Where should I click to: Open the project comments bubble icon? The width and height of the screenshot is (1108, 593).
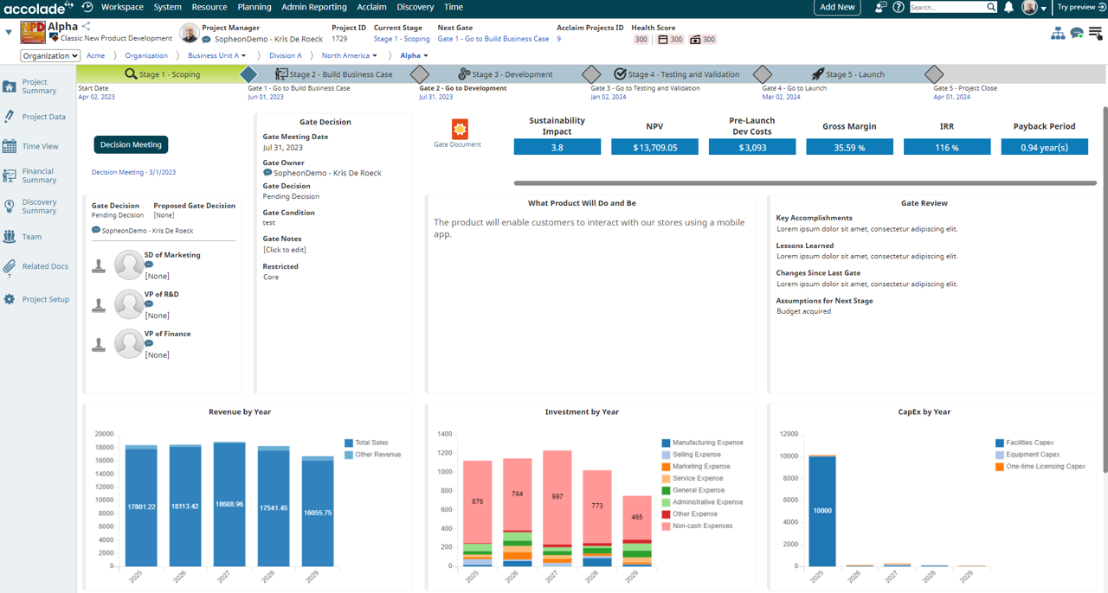(x=1077, y=34)
